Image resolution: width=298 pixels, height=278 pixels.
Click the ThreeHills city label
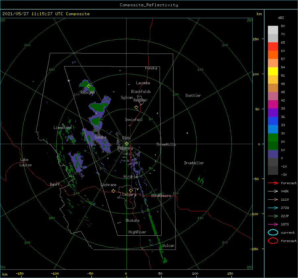click(x=166, y=144)
